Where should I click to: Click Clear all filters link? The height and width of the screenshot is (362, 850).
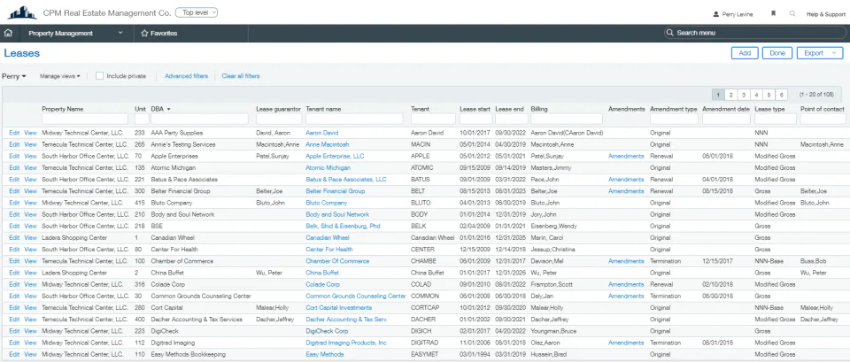click(x=241, y=76)
